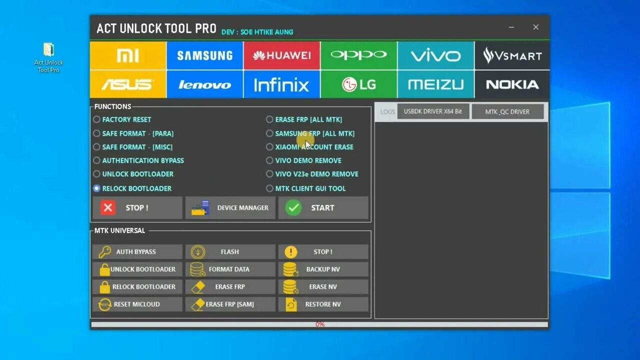
Task: Click inside the logs output area
Action: 461,220
